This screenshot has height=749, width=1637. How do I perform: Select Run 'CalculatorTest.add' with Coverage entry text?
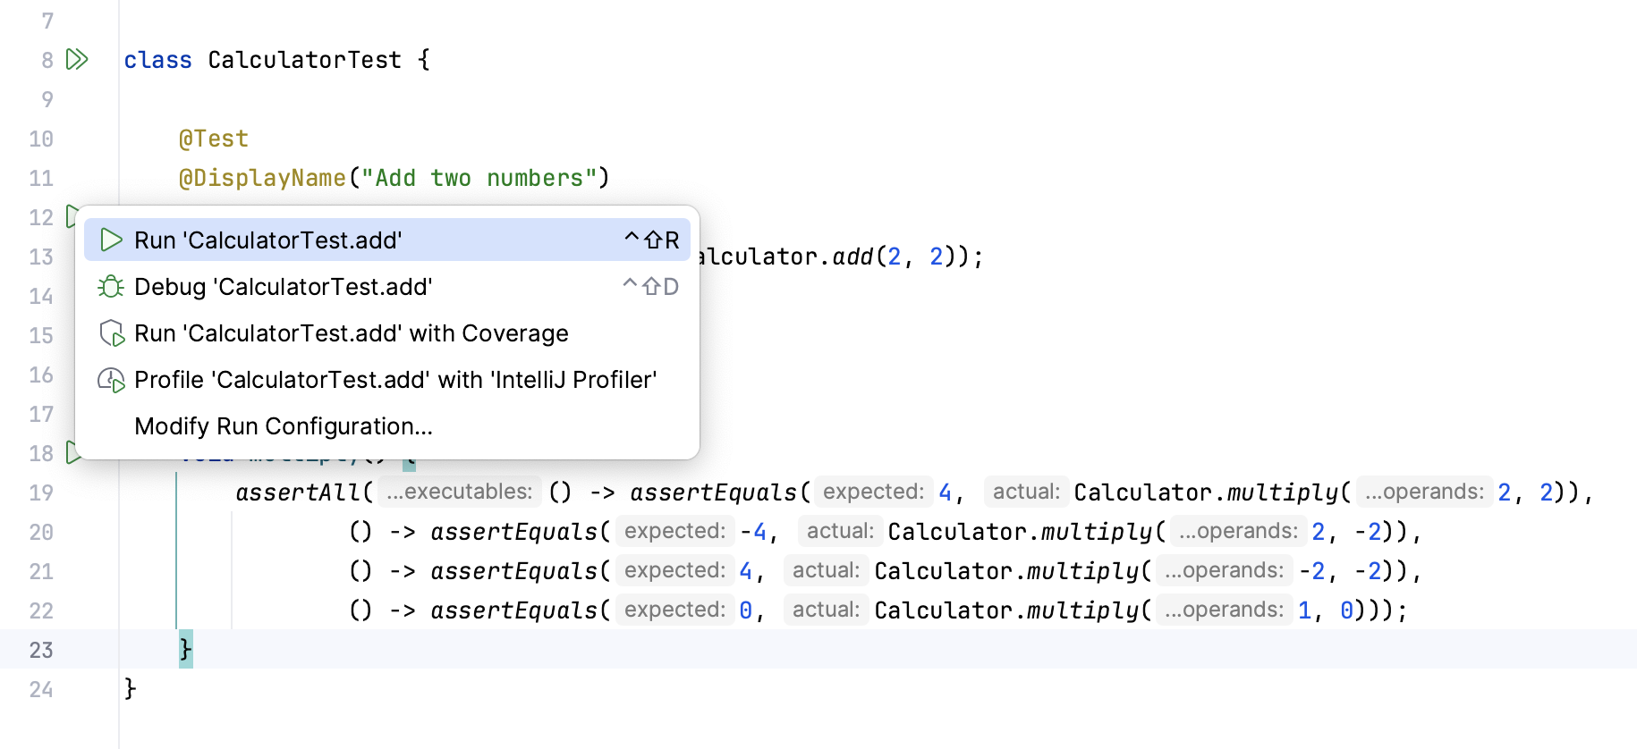point(351,333)
